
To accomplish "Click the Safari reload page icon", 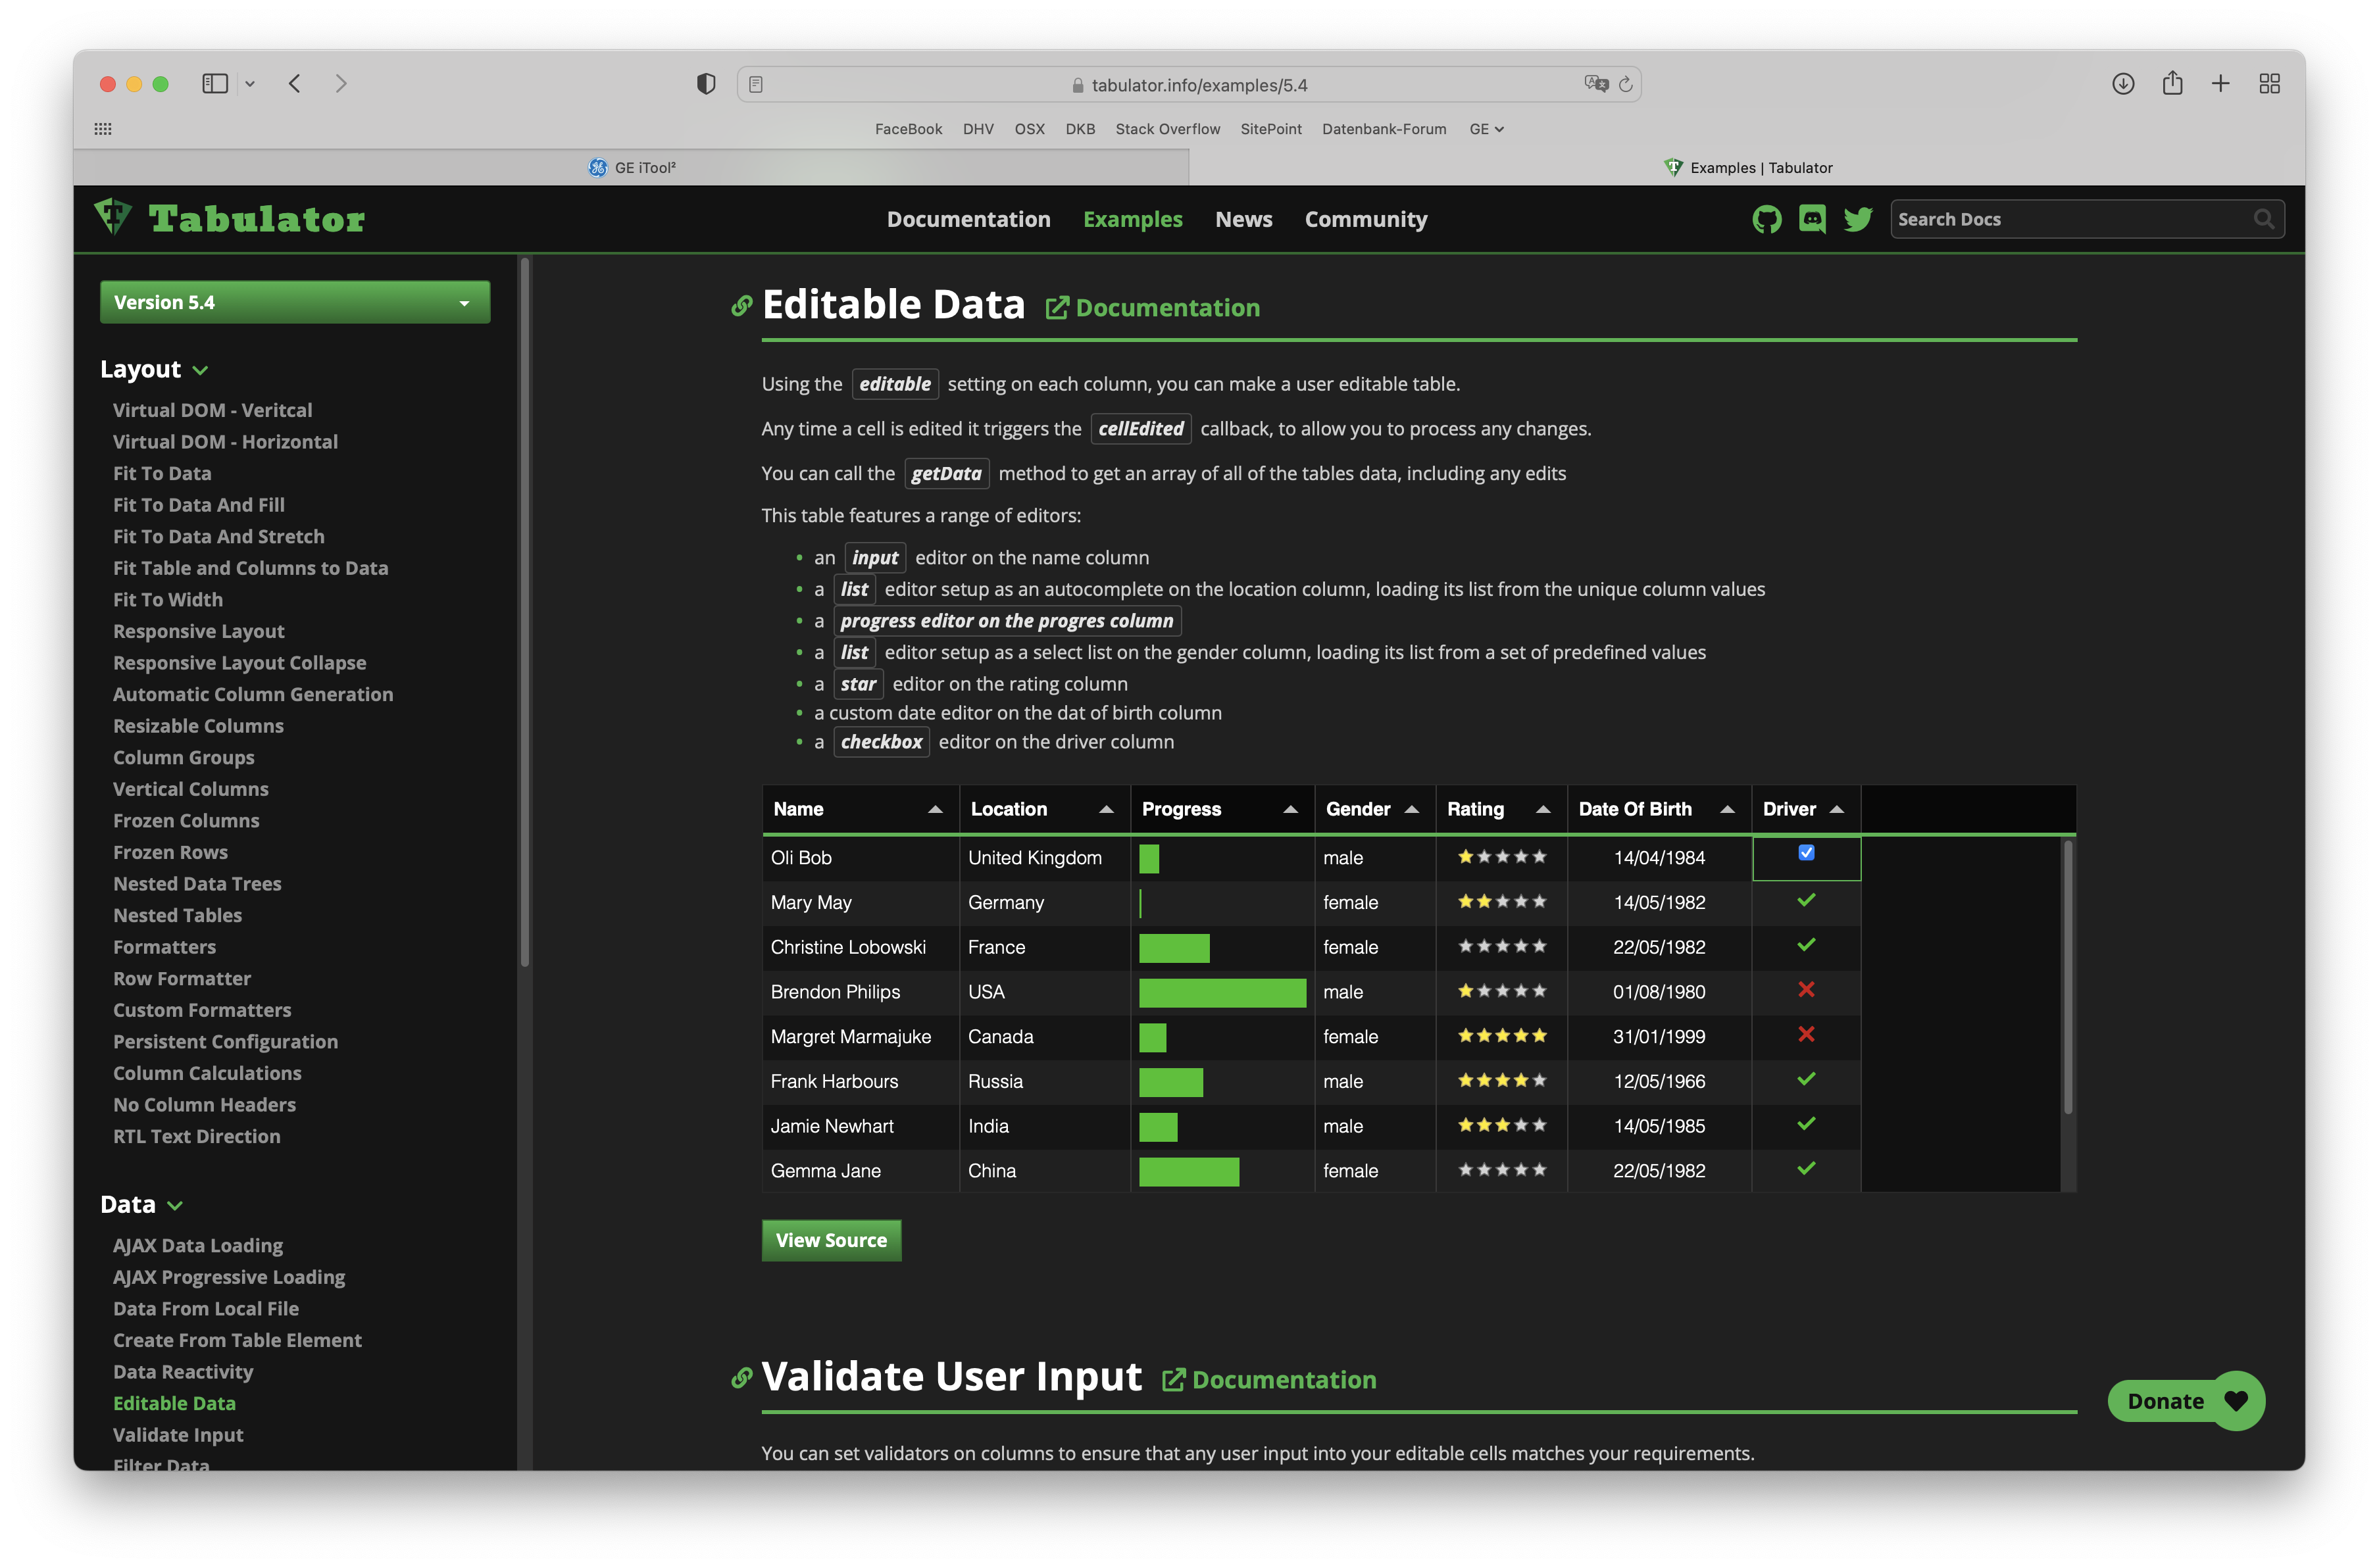I will pos(1625,85).
